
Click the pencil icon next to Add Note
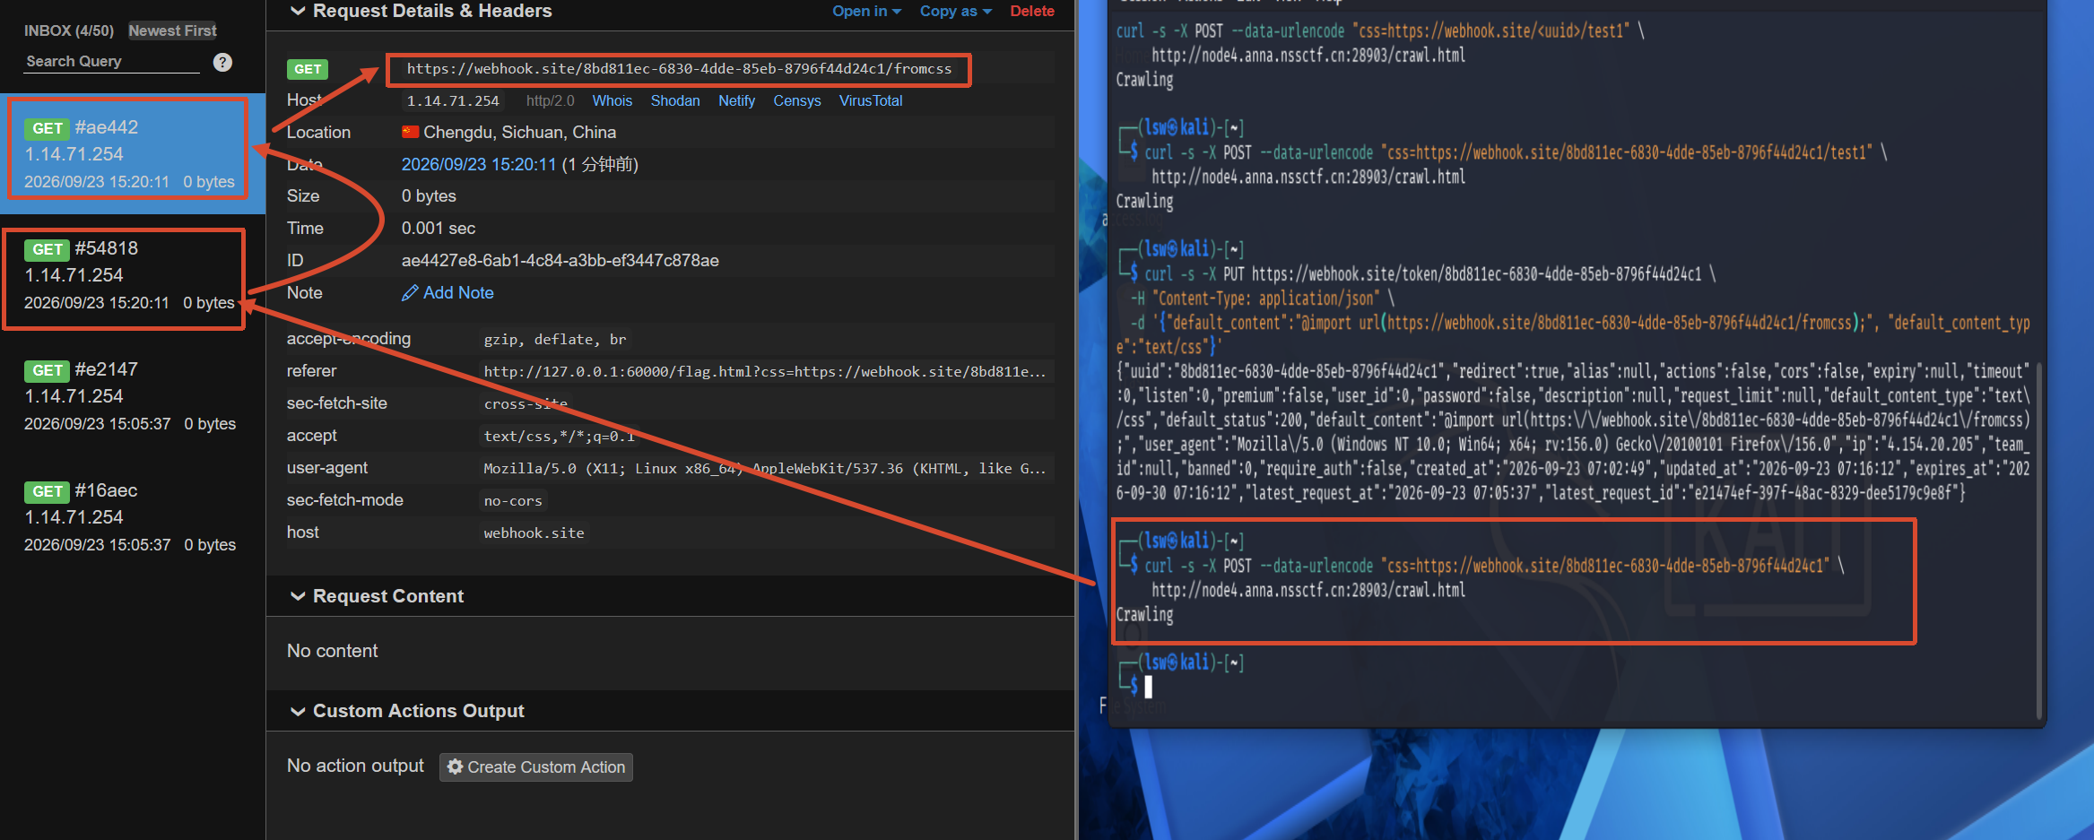[x=410, y=293]
